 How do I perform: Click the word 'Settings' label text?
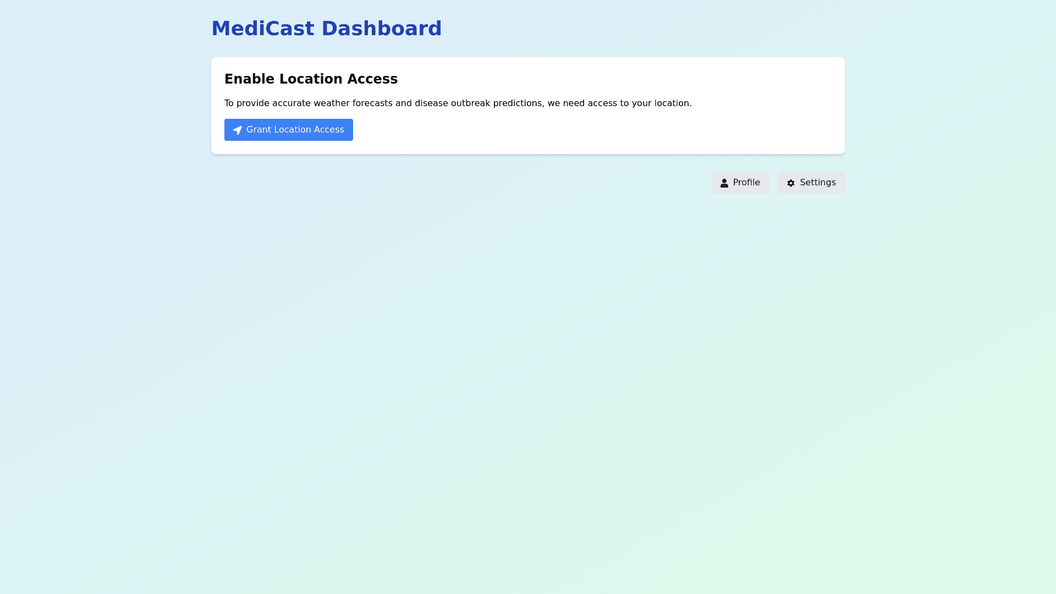[x=817, y=183]
